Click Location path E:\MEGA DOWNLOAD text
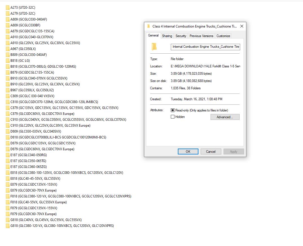The height and width of the screenshot is (246, 303). (205, 66)
